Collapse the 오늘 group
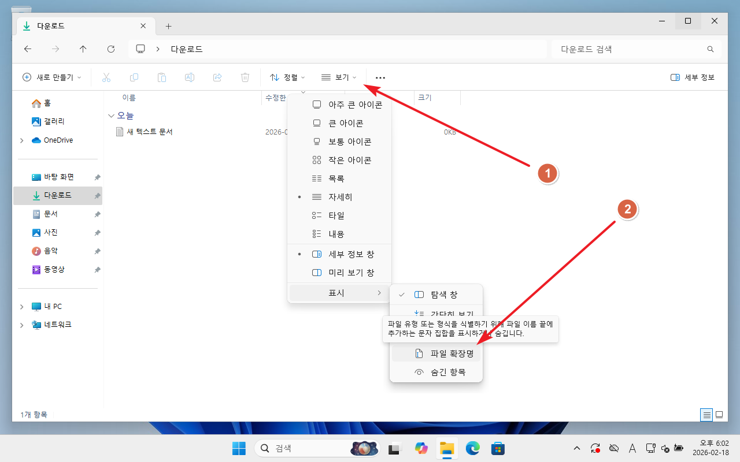 (x=111, y=115)
